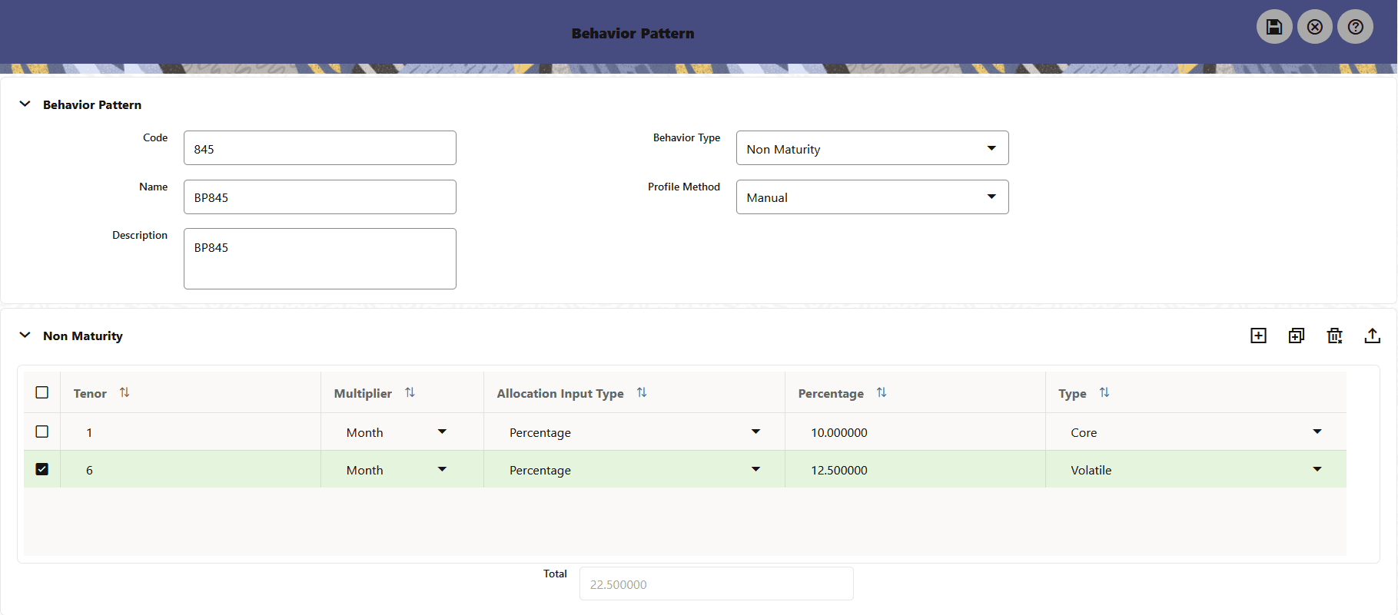Click the Percentage column header label
Image resolution: width=1398 pixels, height=615 pixels.
831,393
